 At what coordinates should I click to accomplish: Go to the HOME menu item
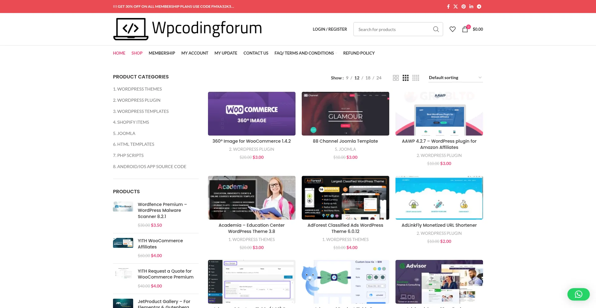[119, 53]
